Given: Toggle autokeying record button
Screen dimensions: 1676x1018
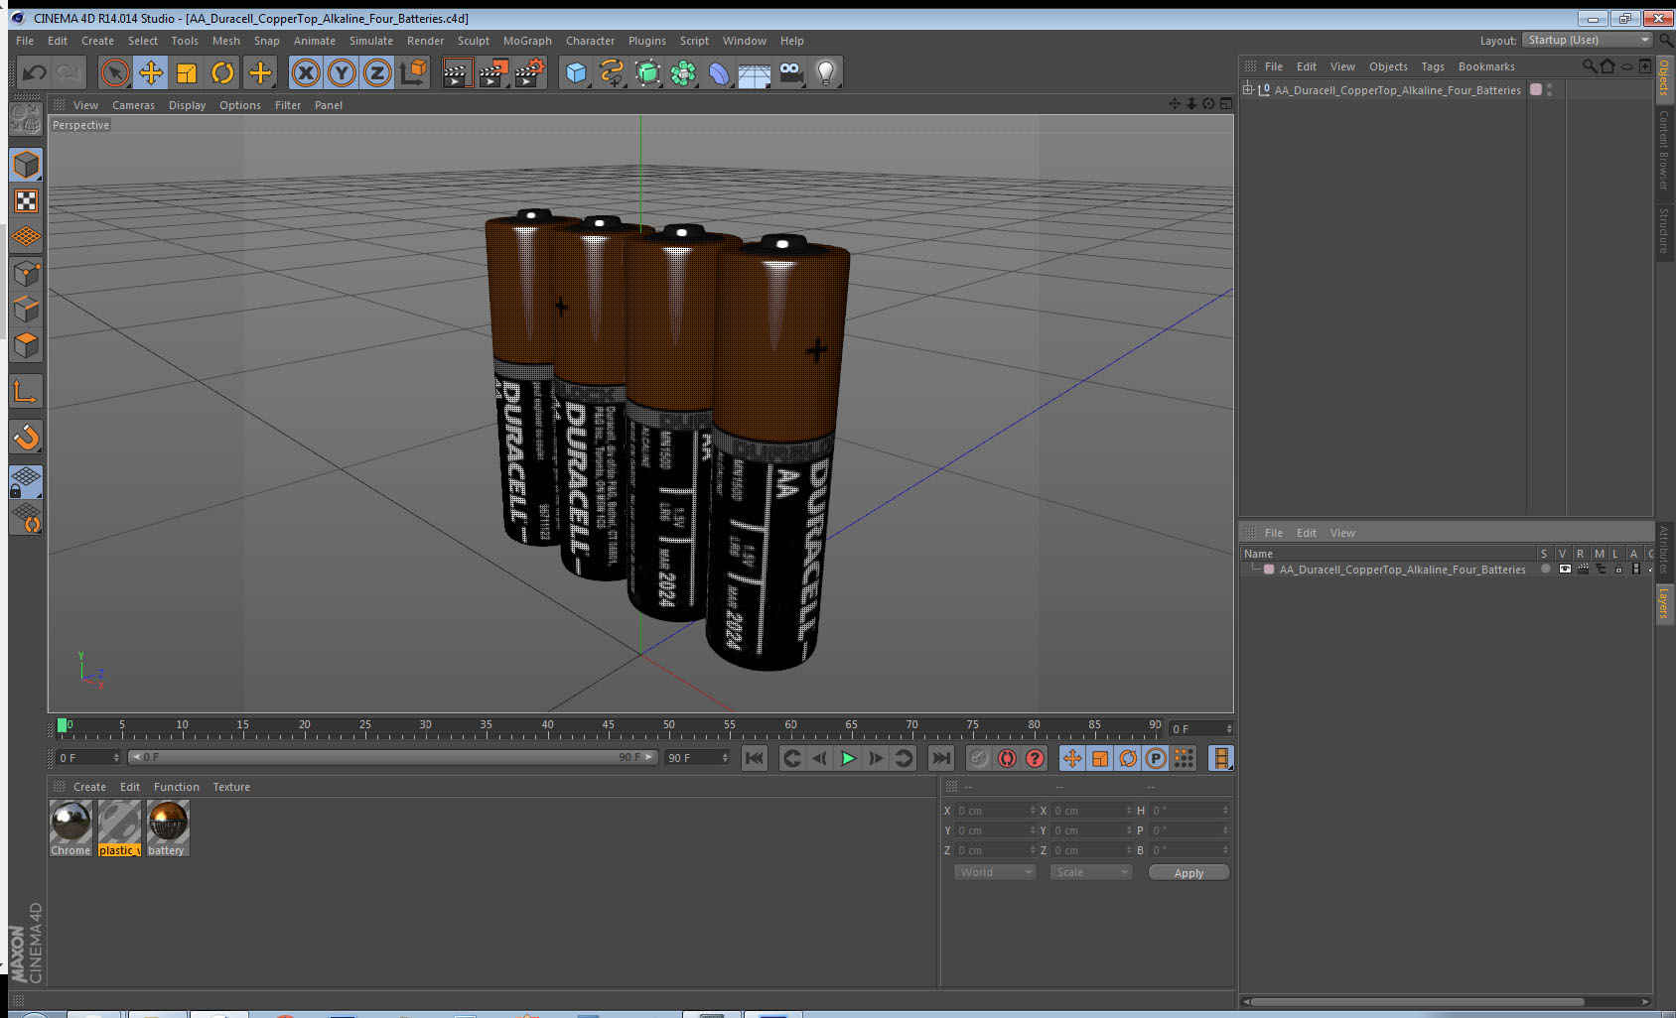Looking at the screenshot, I should pyautogui.click(x=1007, y=758).
